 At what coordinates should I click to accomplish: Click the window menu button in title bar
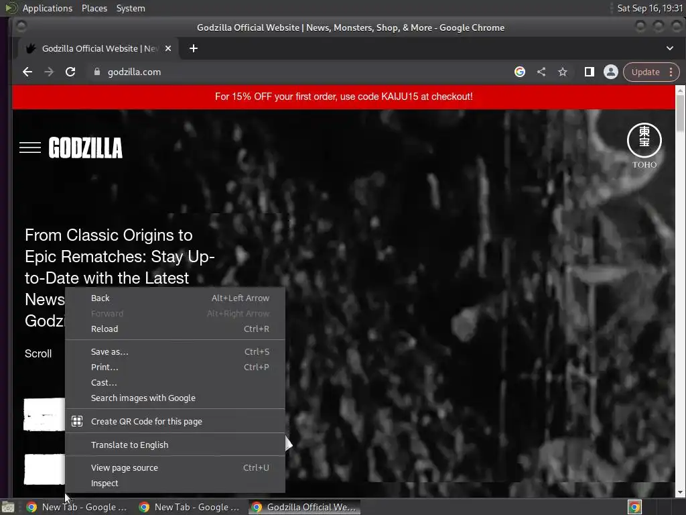pos(21,27)
